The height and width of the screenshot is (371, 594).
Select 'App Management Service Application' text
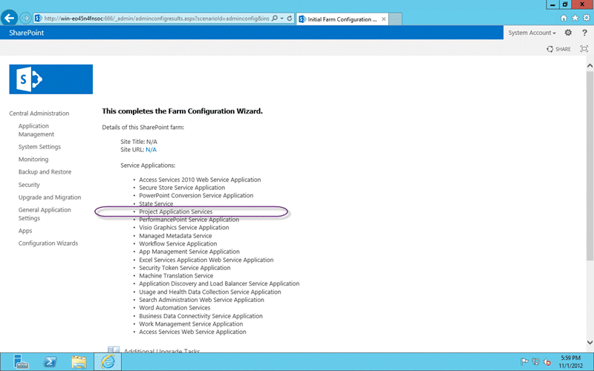189,252
